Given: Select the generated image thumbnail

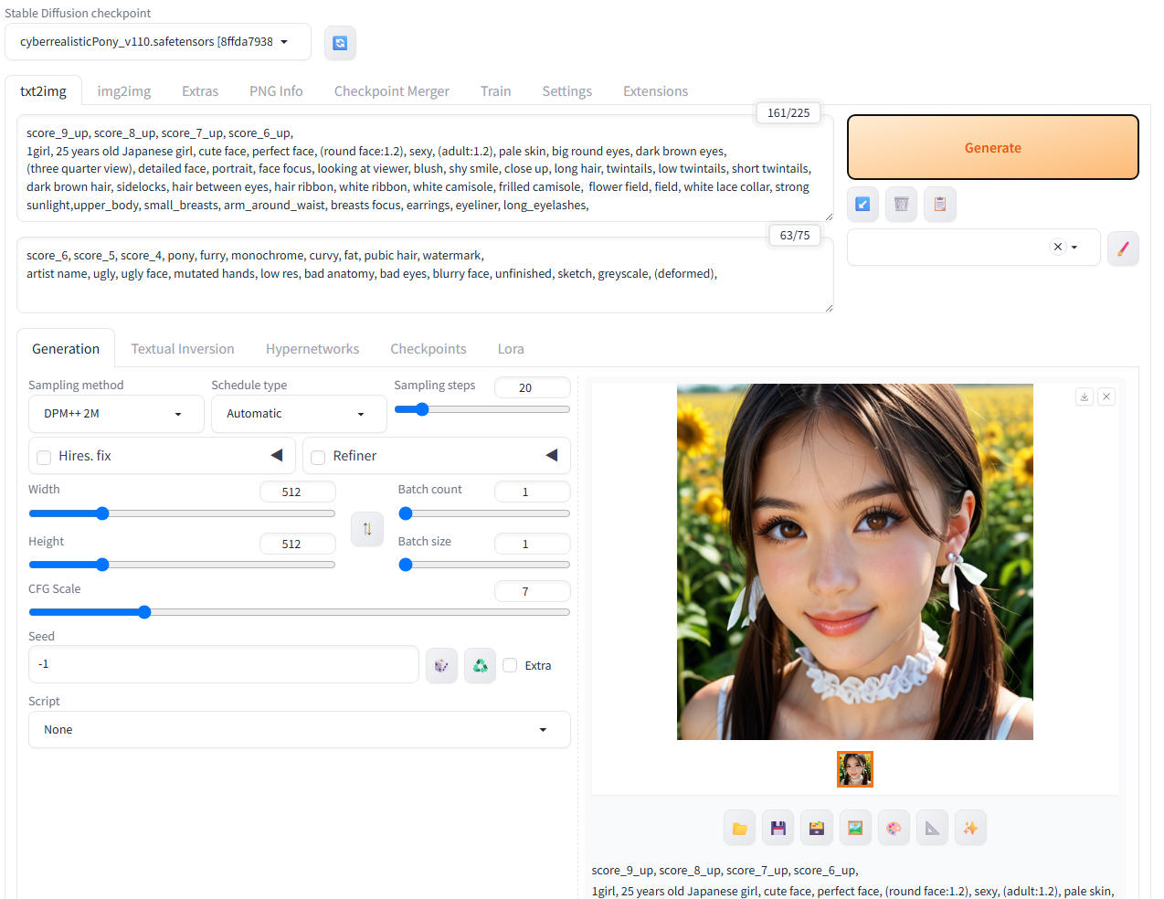Looking at the screenshot, I should (855, 769).
